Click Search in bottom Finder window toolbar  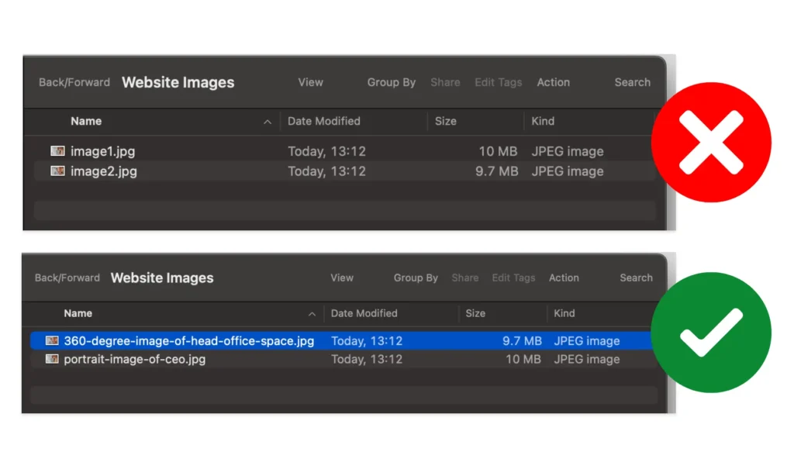tap(636, 278)
